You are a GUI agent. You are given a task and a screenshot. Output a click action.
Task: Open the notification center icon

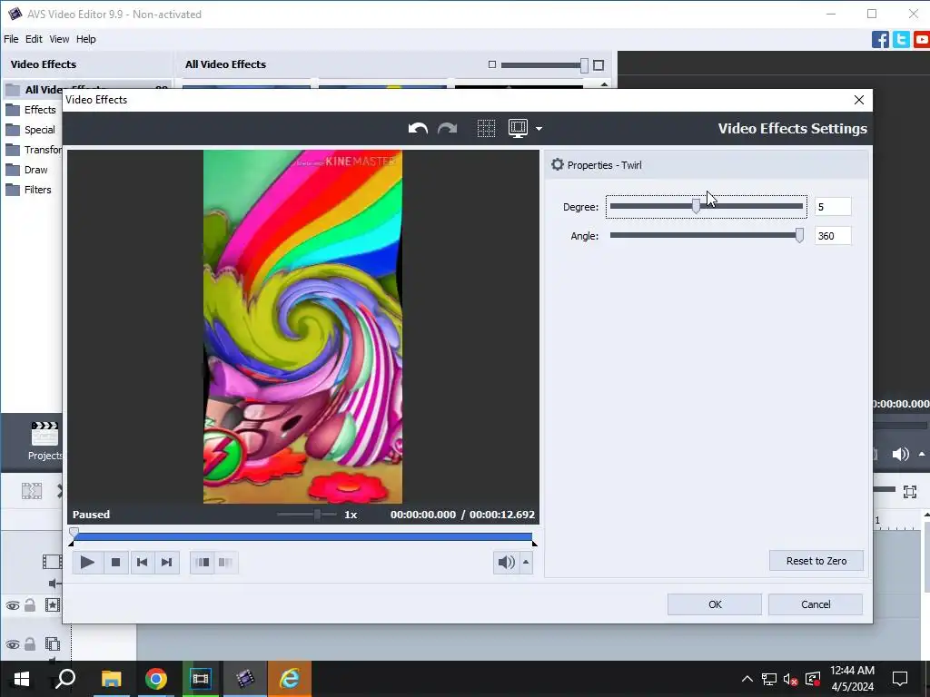pyautogui.click(x=900, y=679)
